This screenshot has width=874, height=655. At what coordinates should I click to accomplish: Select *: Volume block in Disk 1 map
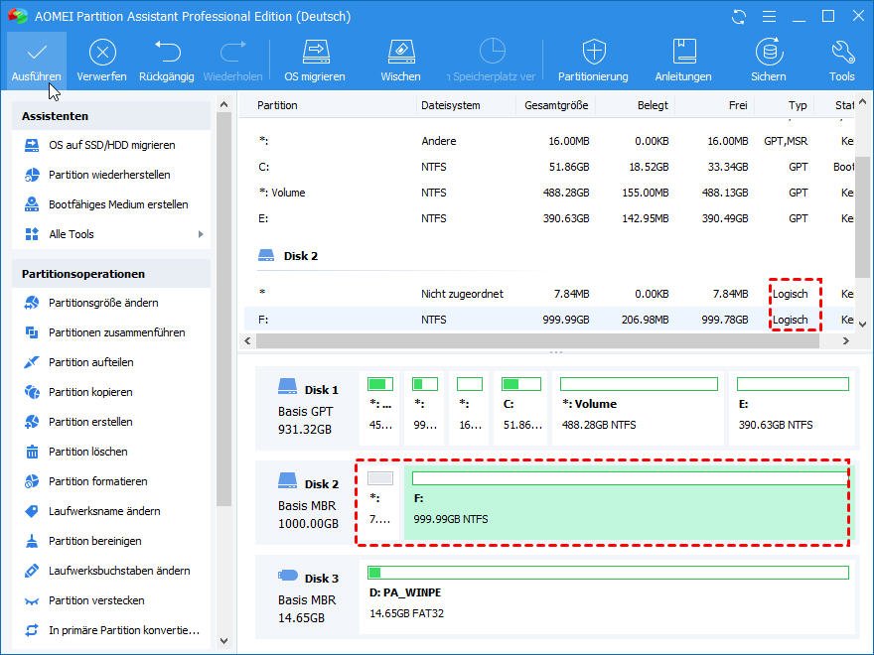click(638, 408)
